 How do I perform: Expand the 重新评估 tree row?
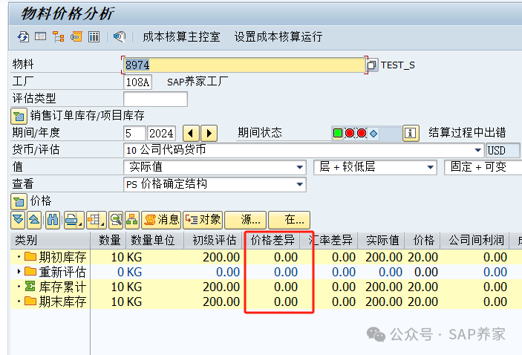pyautogui.click(x=19, y=272)
